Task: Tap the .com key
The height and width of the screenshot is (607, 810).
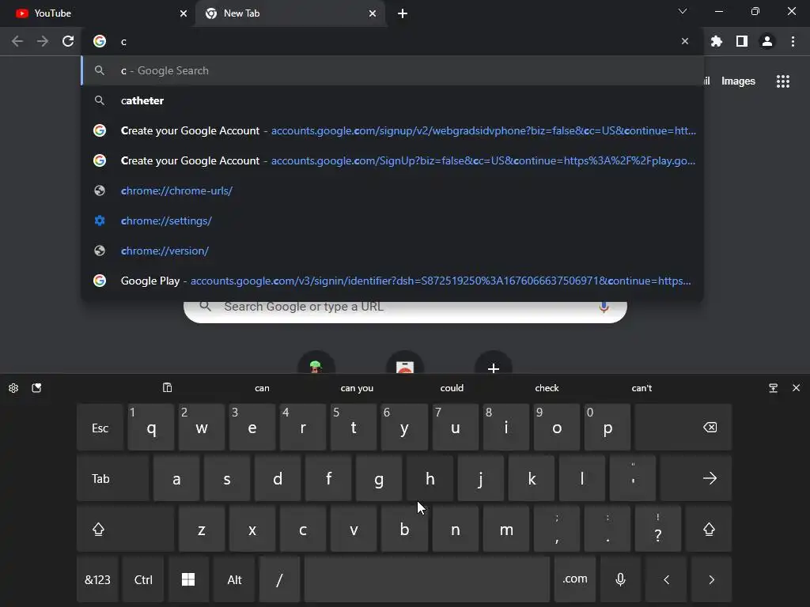Action: [575, 579]
